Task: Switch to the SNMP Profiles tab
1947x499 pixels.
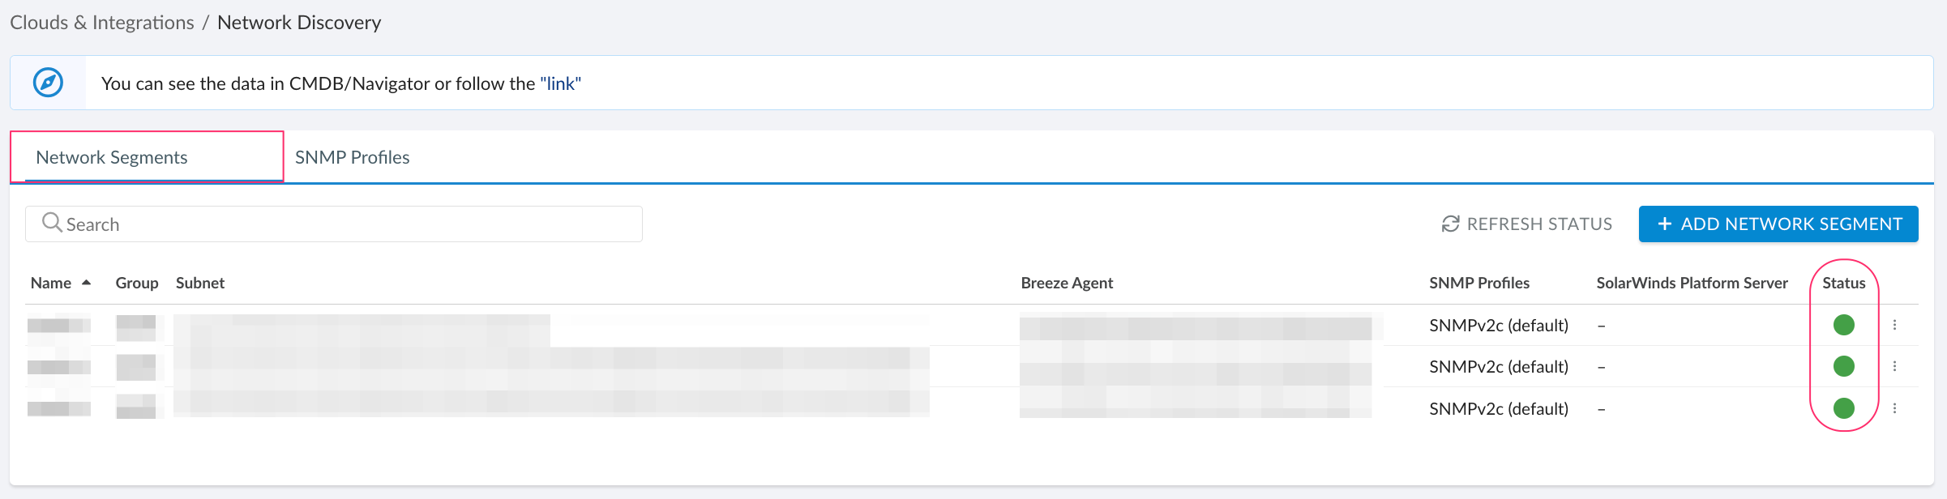Action: tap(352, 157)
